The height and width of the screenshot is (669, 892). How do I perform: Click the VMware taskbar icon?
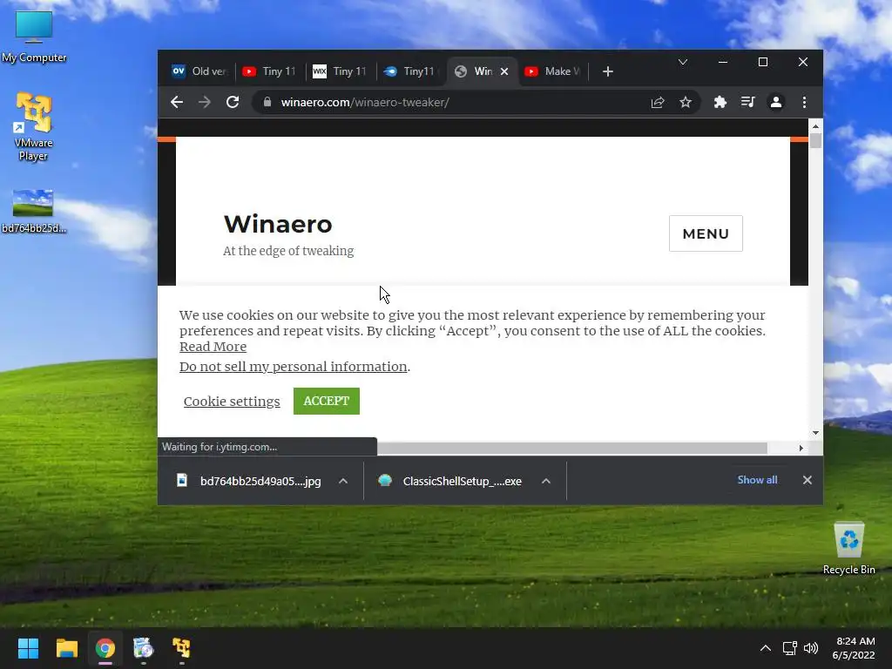(181, 648)
